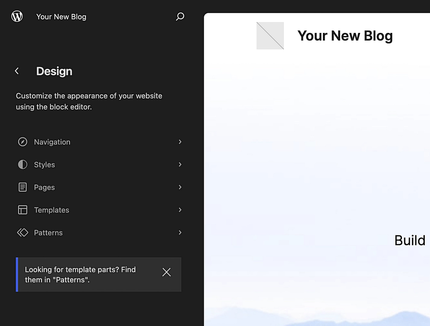The height and width of the screenshot is (326, 430).
Task: Expand the Styles chevron
Action: pyautogui.click(x=180, y=165)
